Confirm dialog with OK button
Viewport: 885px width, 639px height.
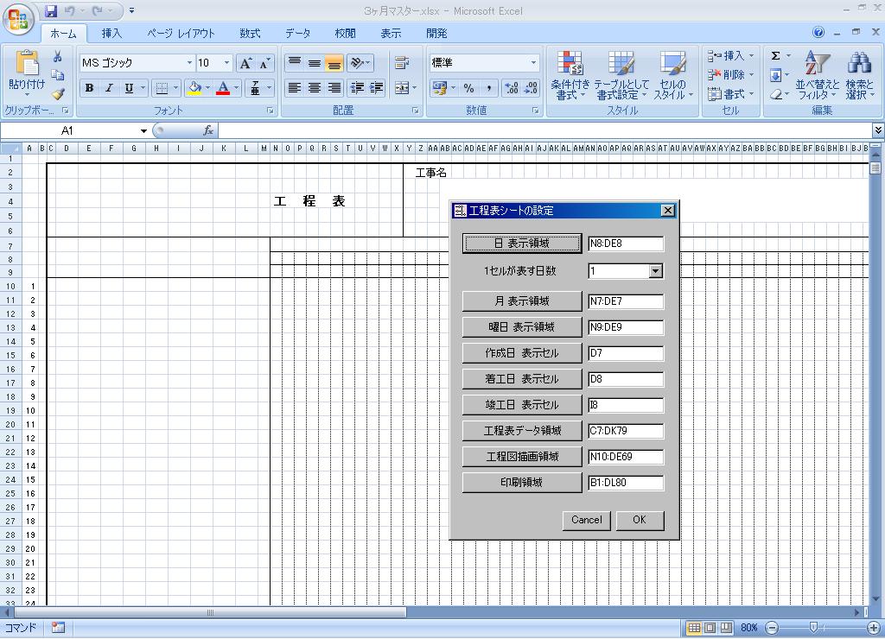640,520
